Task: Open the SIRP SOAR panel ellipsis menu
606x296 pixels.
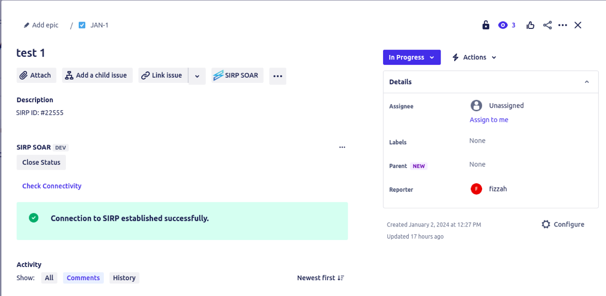Action: coord(342,147)
